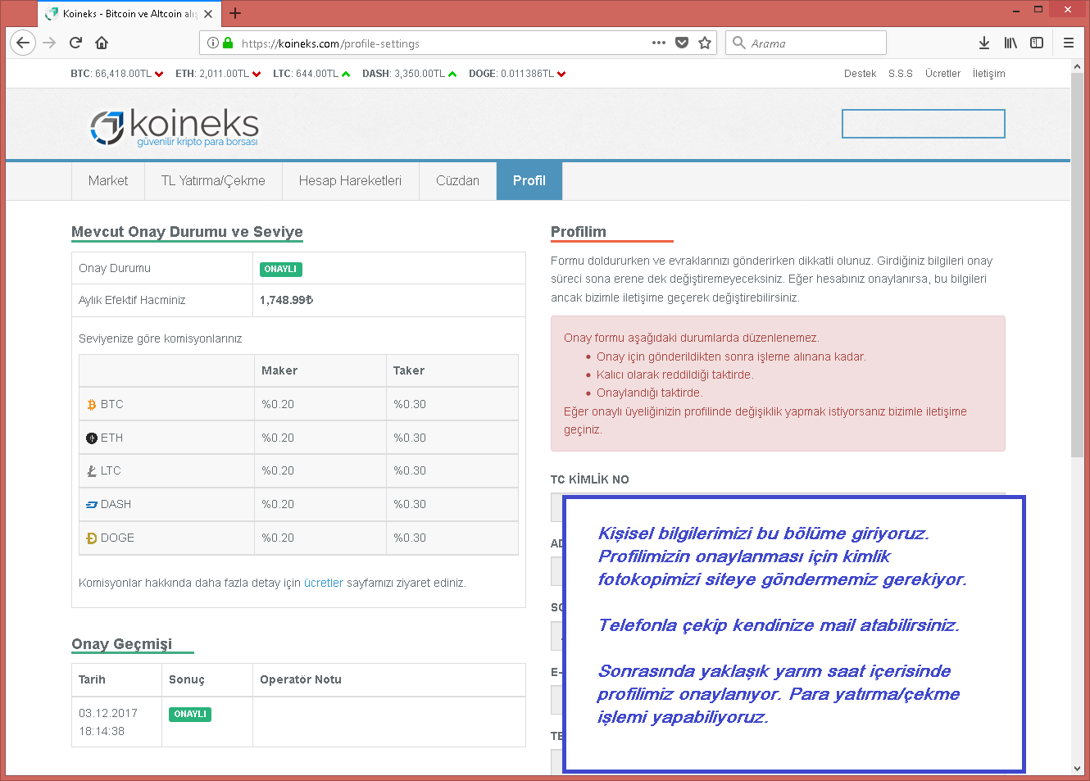Viewport: 1090px width, 781px height.
Task: Click the empty header box button
Action: click(x=924, y=124)
